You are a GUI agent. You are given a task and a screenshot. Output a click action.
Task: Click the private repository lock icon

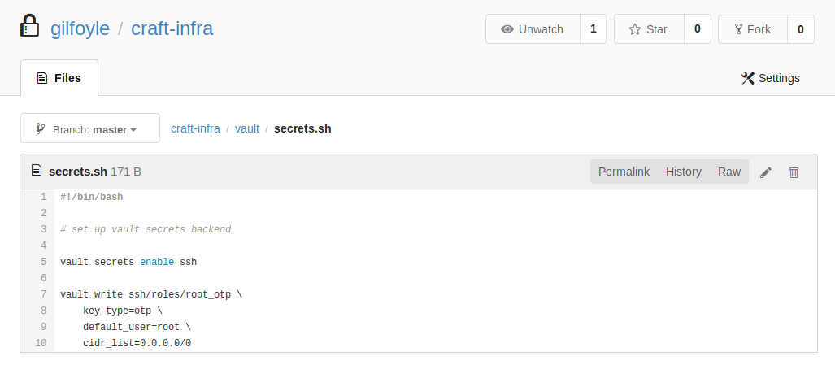click(29, 27)
